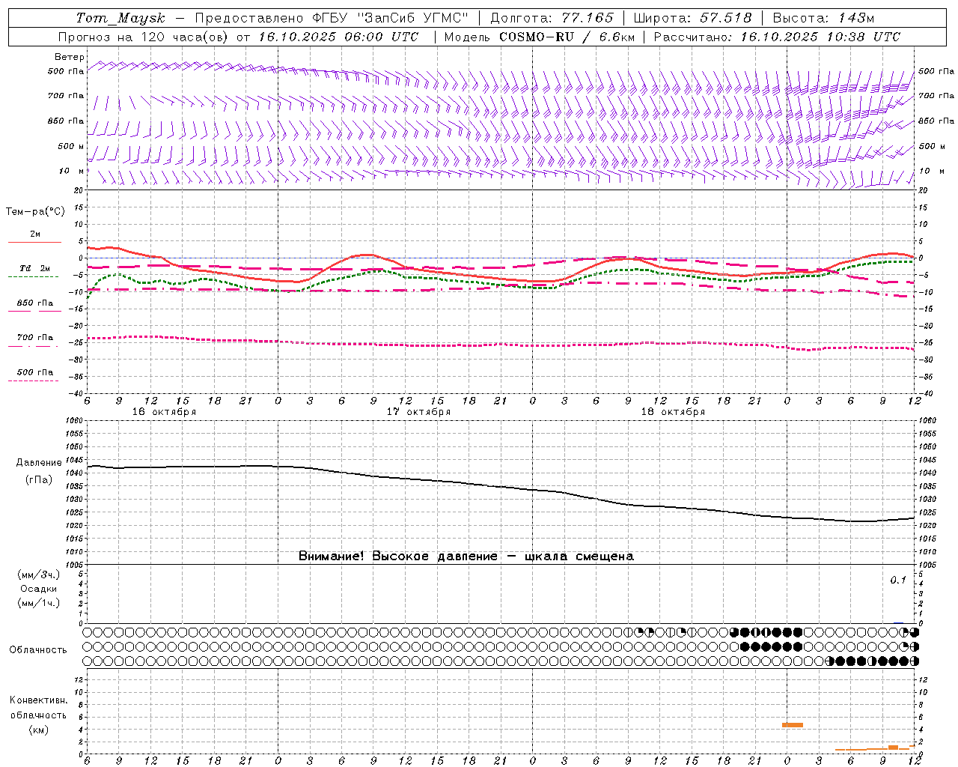Screen dimensions: 958x767
Task: Click the 10 м wind level label on left
Action: (72, 172)
